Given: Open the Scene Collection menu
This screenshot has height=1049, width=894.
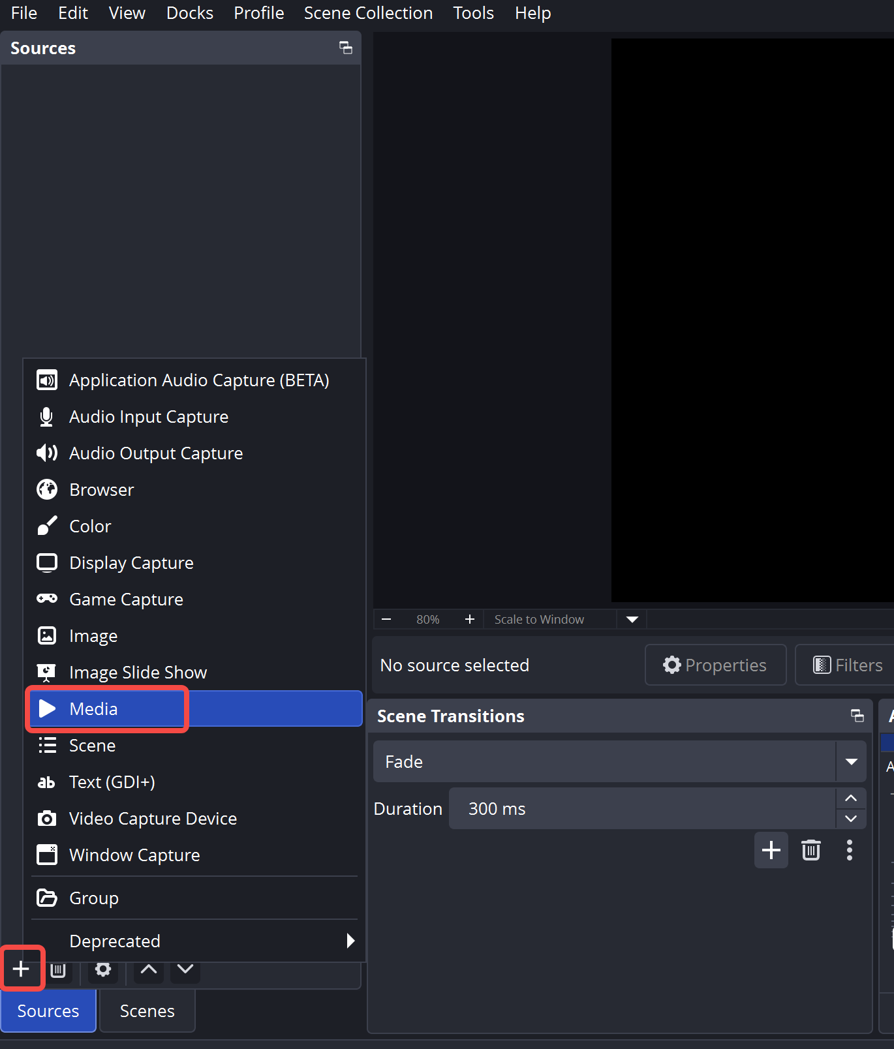Looking at the screenshot, I should pyautogui.click(x=368, y=13).
